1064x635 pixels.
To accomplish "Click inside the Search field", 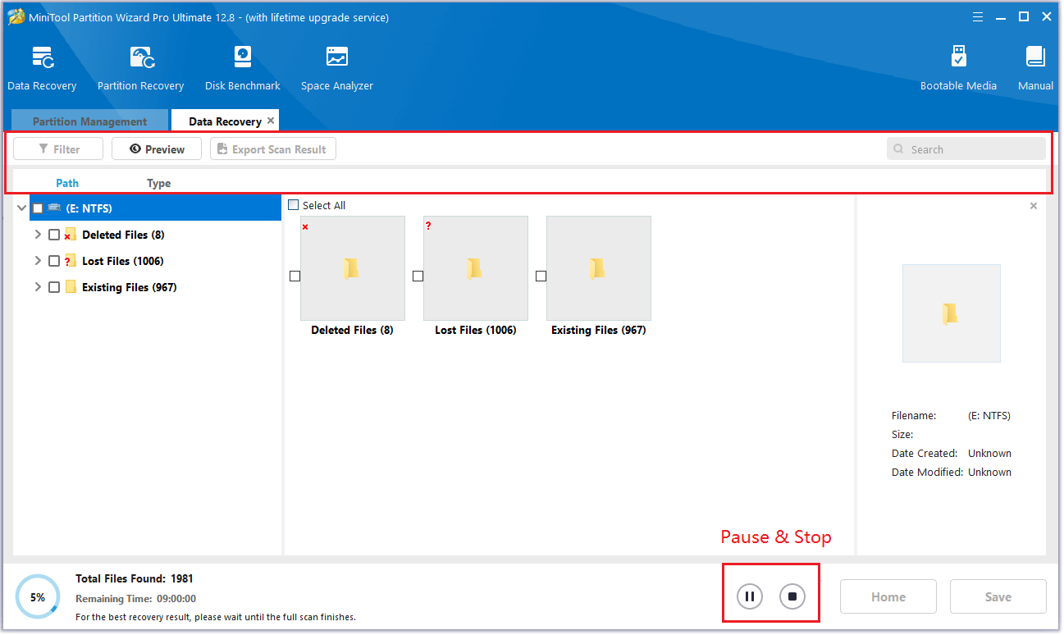I will [x=966, y=148].
